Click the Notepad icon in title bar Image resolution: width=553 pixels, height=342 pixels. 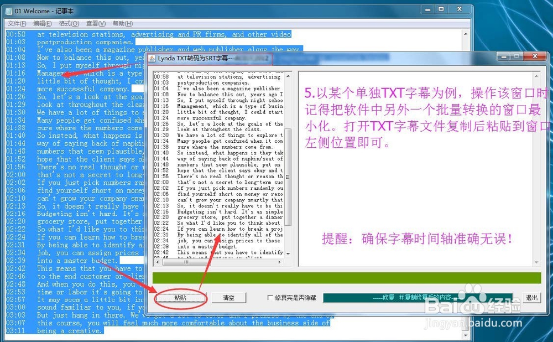(x=9, y=11)
